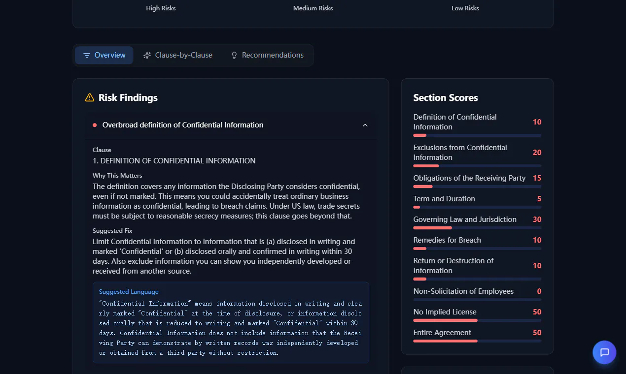Go to the Recommendations tab
The height and width of the screenshot is (374, 626).
[x=267, y=55]
